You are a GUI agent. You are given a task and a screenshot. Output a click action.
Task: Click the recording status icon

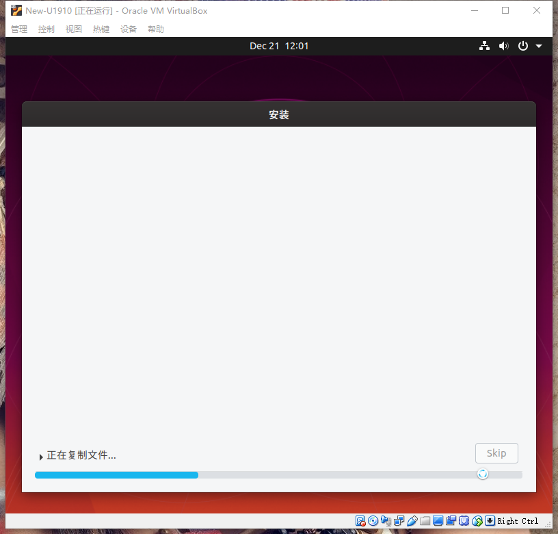click(x=451, y=521)
